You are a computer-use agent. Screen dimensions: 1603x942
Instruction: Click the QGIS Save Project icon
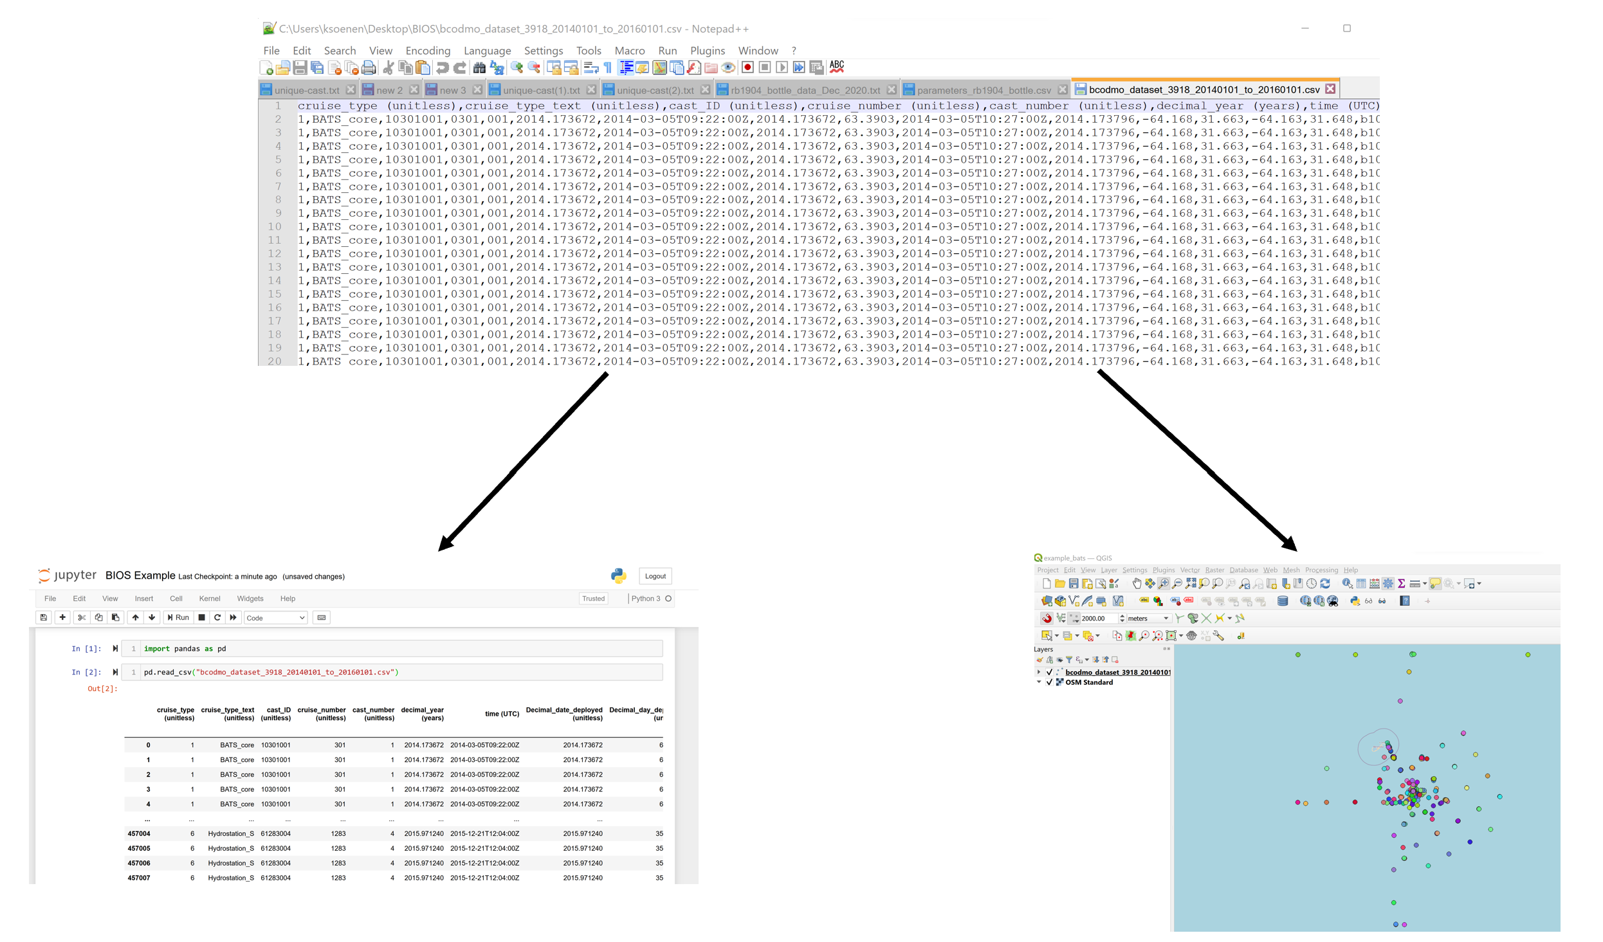[x=1074, y=583]
